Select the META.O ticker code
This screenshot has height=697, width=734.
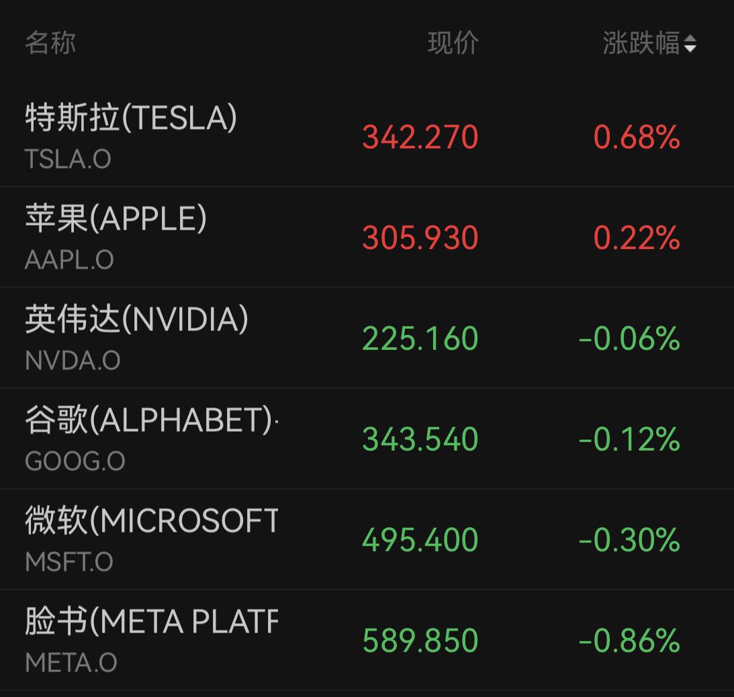[71, 662]
